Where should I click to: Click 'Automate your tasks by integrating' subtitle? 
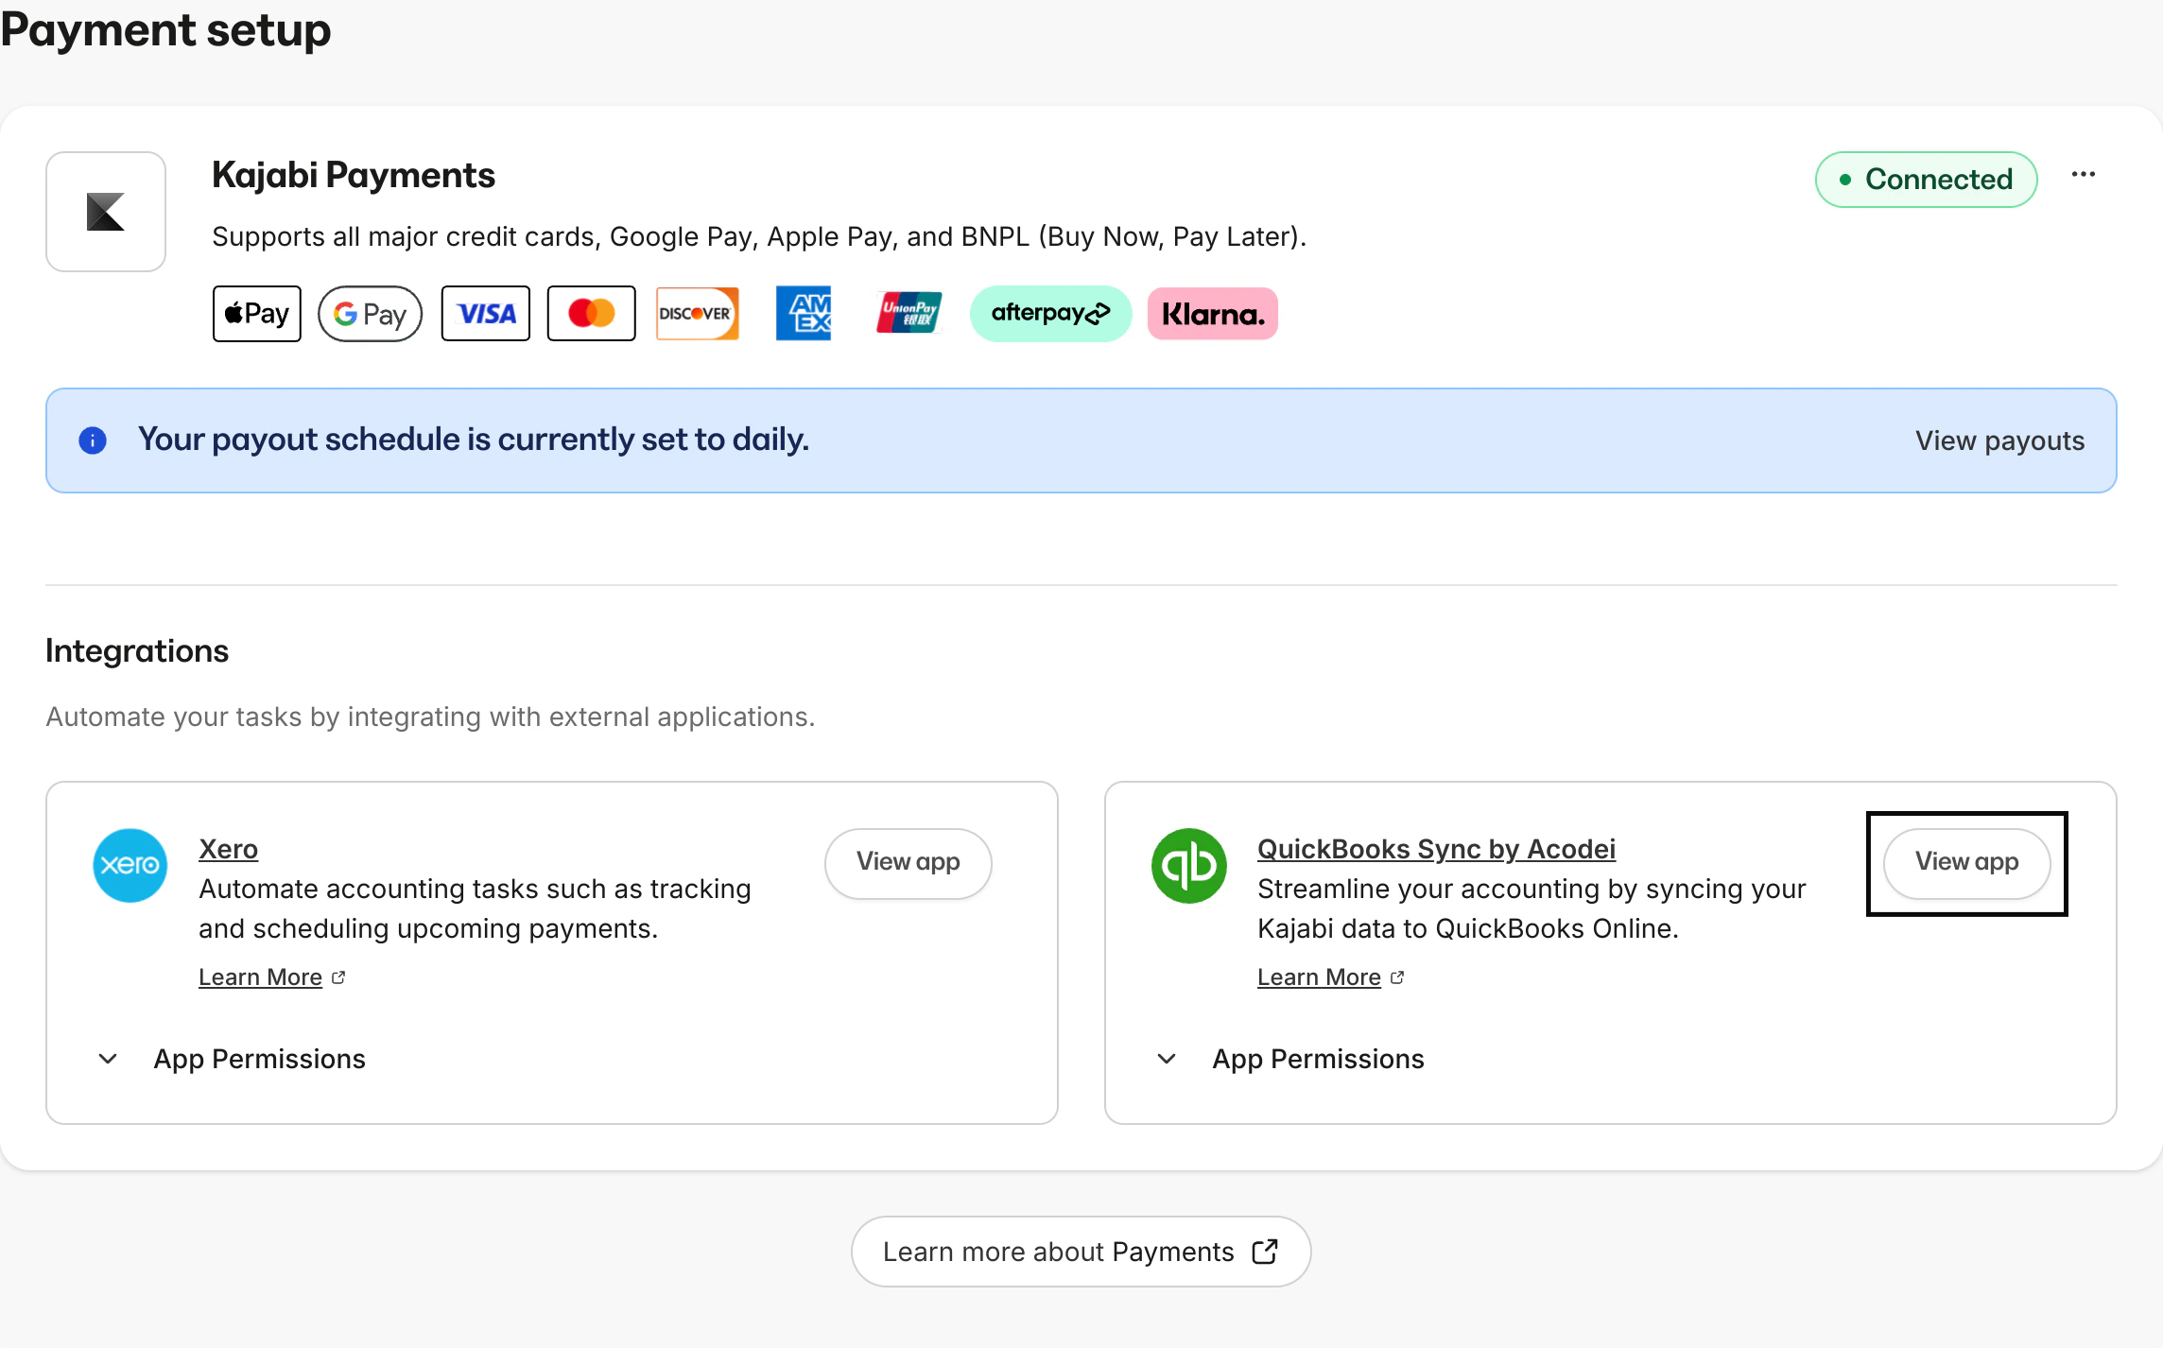point(430,717)
